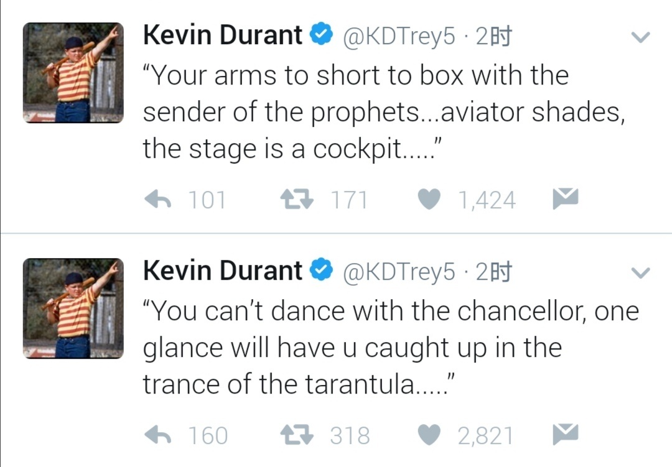Image resolution: width=672 pixels, height=467 pixels.
Task: Open options chevron on second tweet
Action: [x=640, y=273]
